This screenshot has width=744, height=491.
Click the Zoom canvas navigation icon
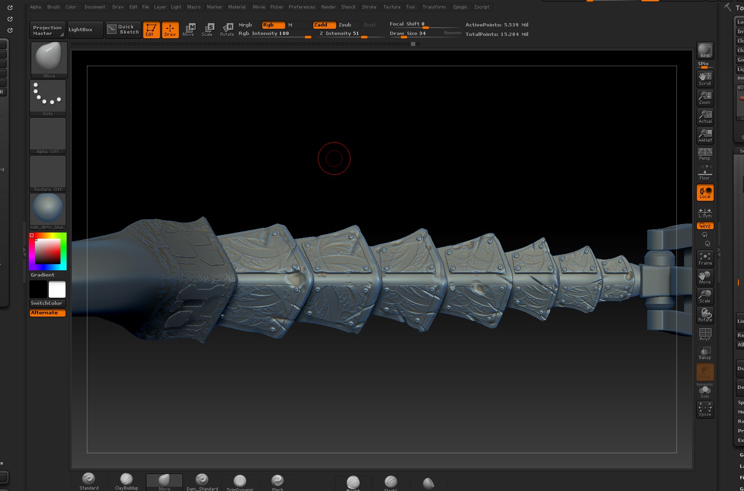pos(705,98)
